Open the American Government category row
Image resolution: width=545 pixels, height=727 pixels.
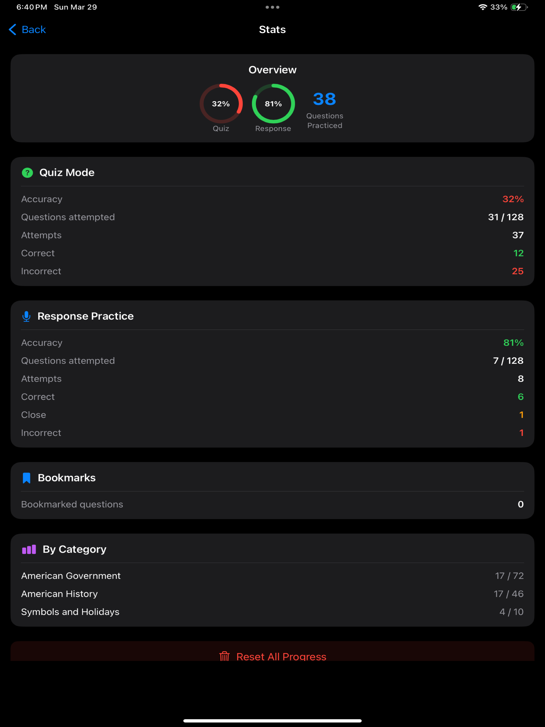click(x=272, y=576)
